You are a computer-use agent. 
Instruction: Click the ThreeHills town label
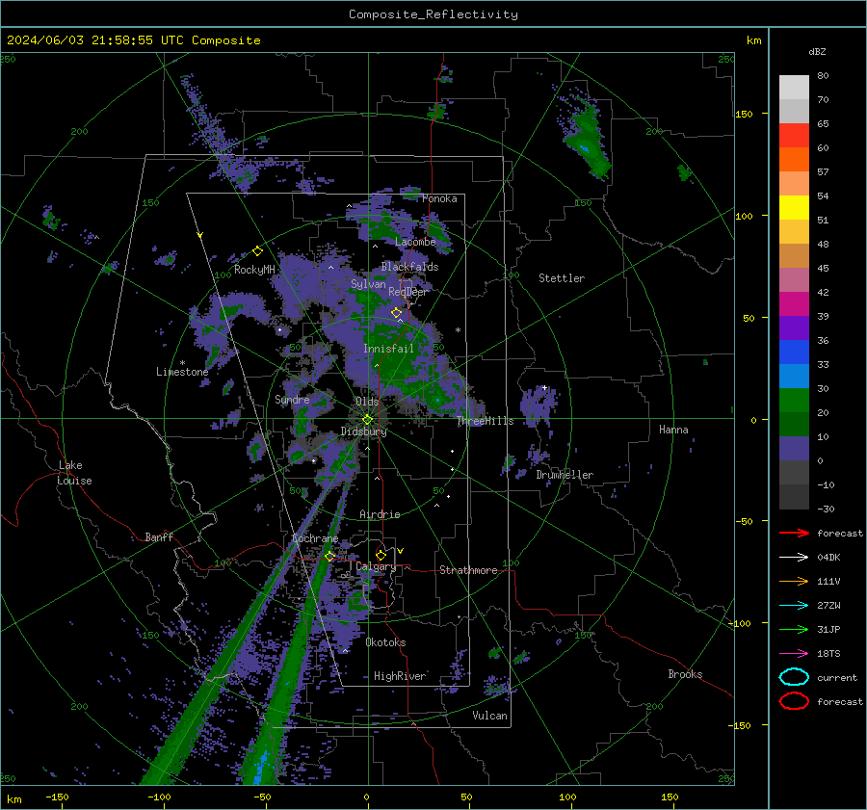click(485, 421)
